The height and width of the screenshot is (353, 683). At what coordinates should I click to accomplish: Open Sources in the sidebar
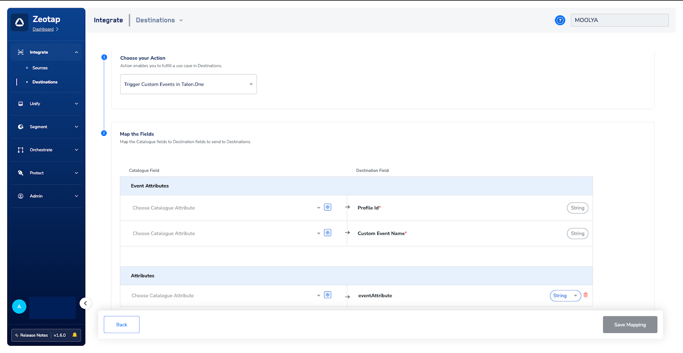point(40,68)
